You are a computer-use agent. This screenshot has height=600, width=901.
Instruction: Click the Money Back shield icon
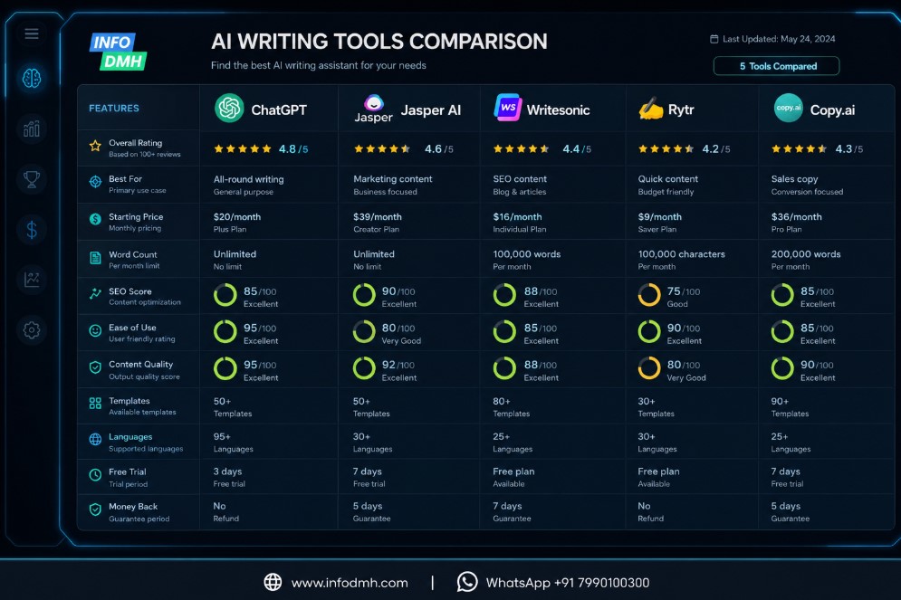95,510
